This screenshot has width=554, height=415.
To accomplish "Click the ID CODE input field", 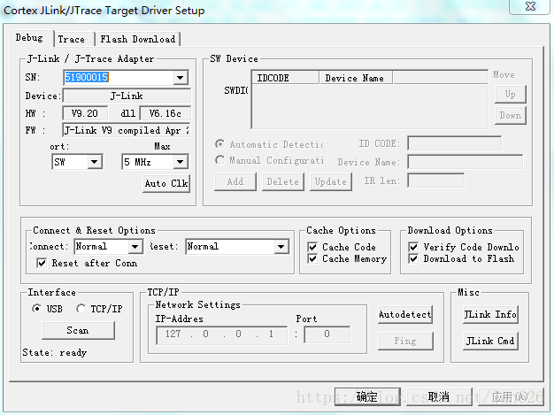I will (x=454, y=143).
